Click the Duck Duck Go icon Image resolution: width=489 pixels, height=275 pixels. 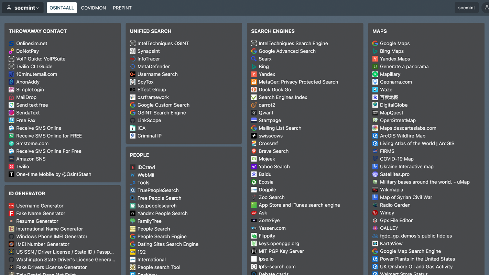254,90
